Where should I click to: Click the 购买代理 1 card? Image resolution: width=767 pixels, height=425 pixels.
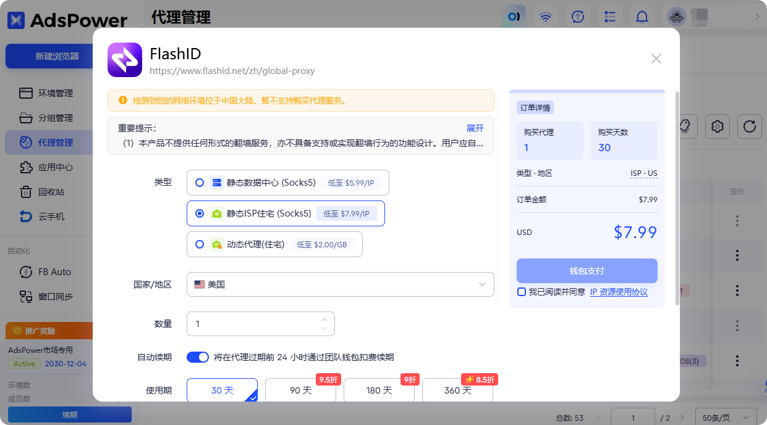click(x=550, y=141)
